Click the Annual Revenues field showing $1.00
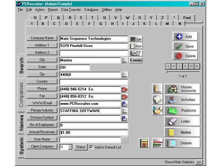The image size is (221, 166). pyautogui.click(x=94, y=133)
